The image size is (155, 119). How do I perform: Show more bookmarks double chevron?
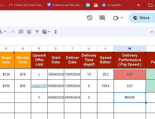tap(138, 5)
